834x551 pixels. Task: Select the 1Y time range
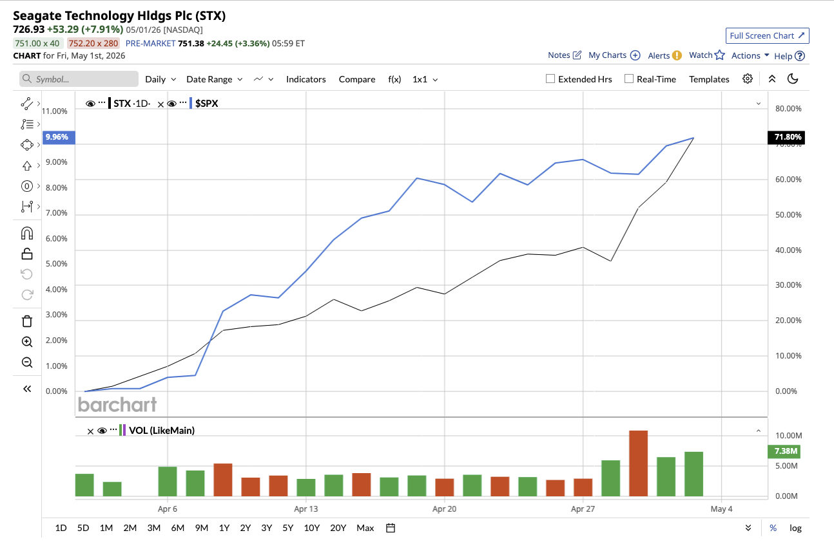pos(224,528)
